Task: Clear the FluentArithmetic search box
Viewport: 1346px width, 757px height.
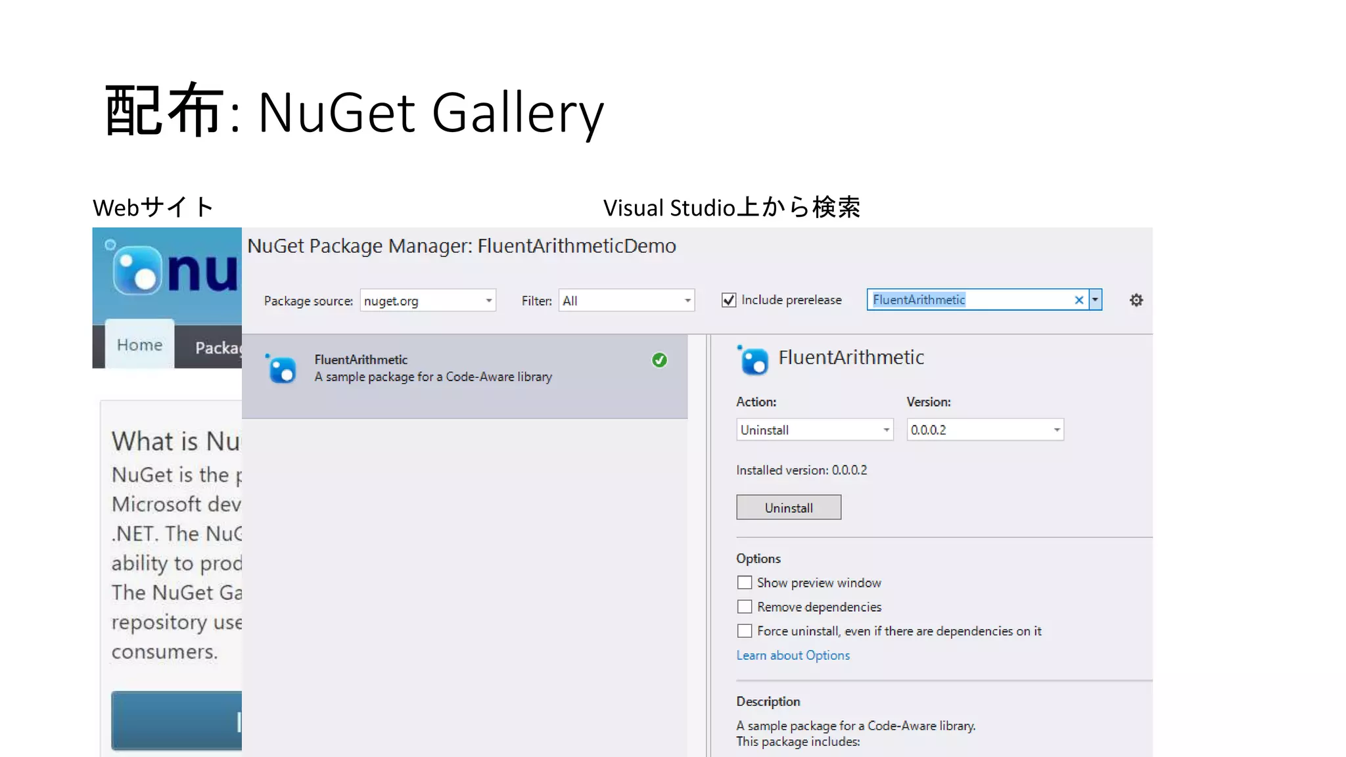Action: (1079, 300)
